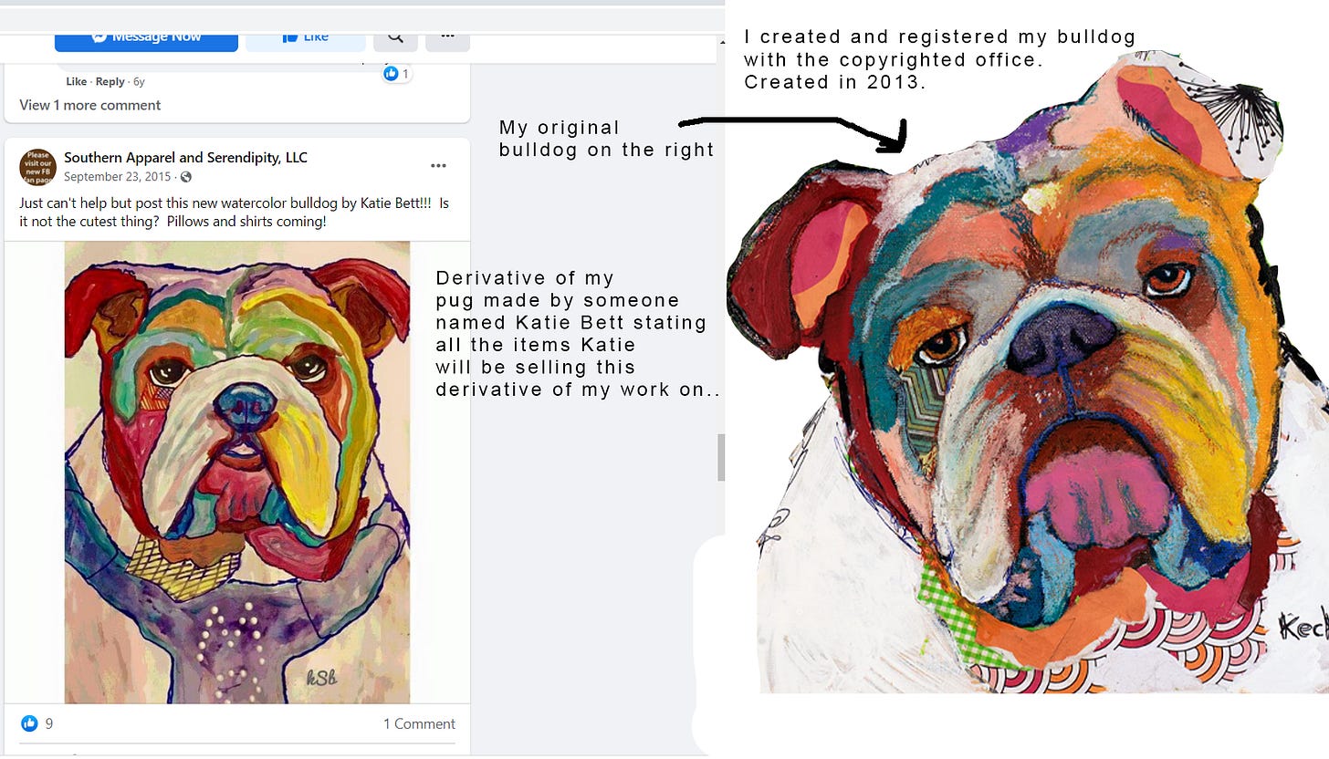
Task: Click the post's blue like reaction icon
Action: pos(29,723)
